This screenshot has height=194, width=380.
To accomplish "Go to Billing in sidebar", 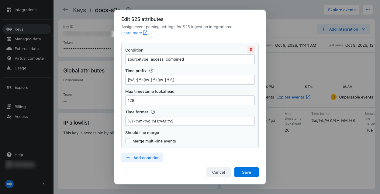I will (x=27, y=107).
